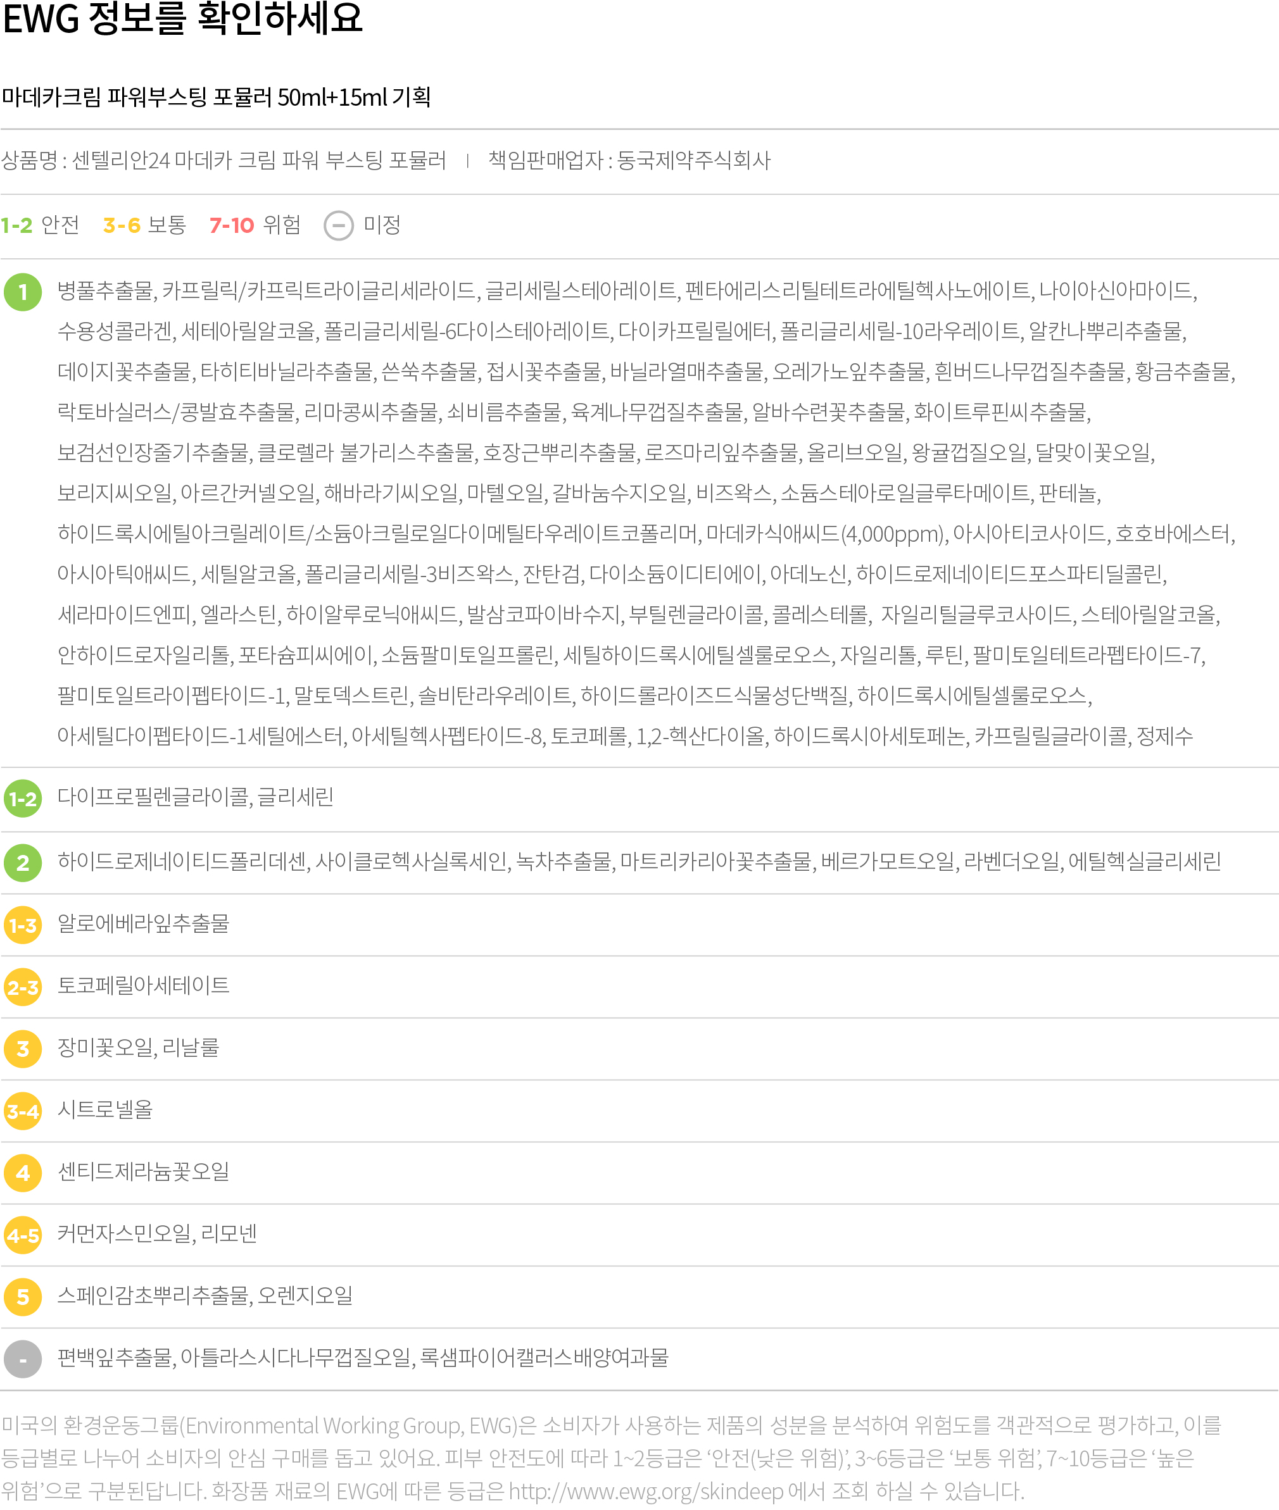The height and width of the screenshot is (1510, 1279).
Task: Select the yellow grade 3 badge
Action: pyautogui.click(x=22, y=1049)
